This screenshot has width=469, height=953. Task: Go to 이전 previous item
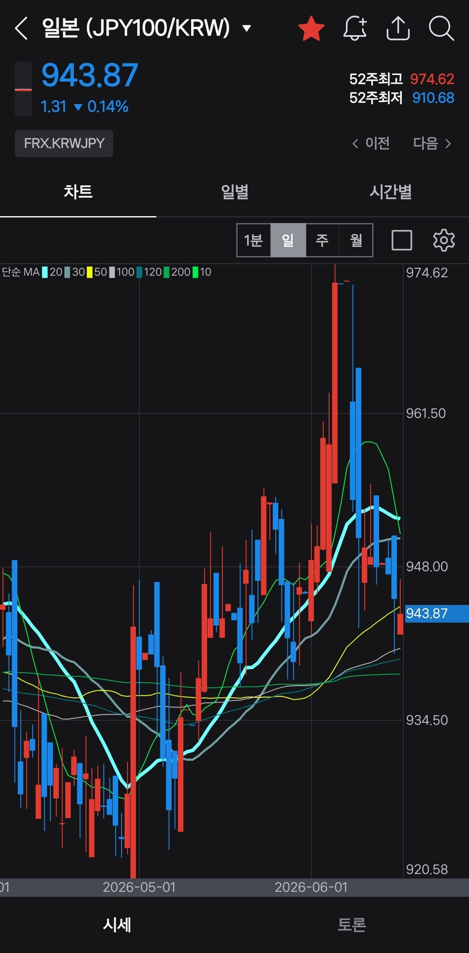coord(370,143)
